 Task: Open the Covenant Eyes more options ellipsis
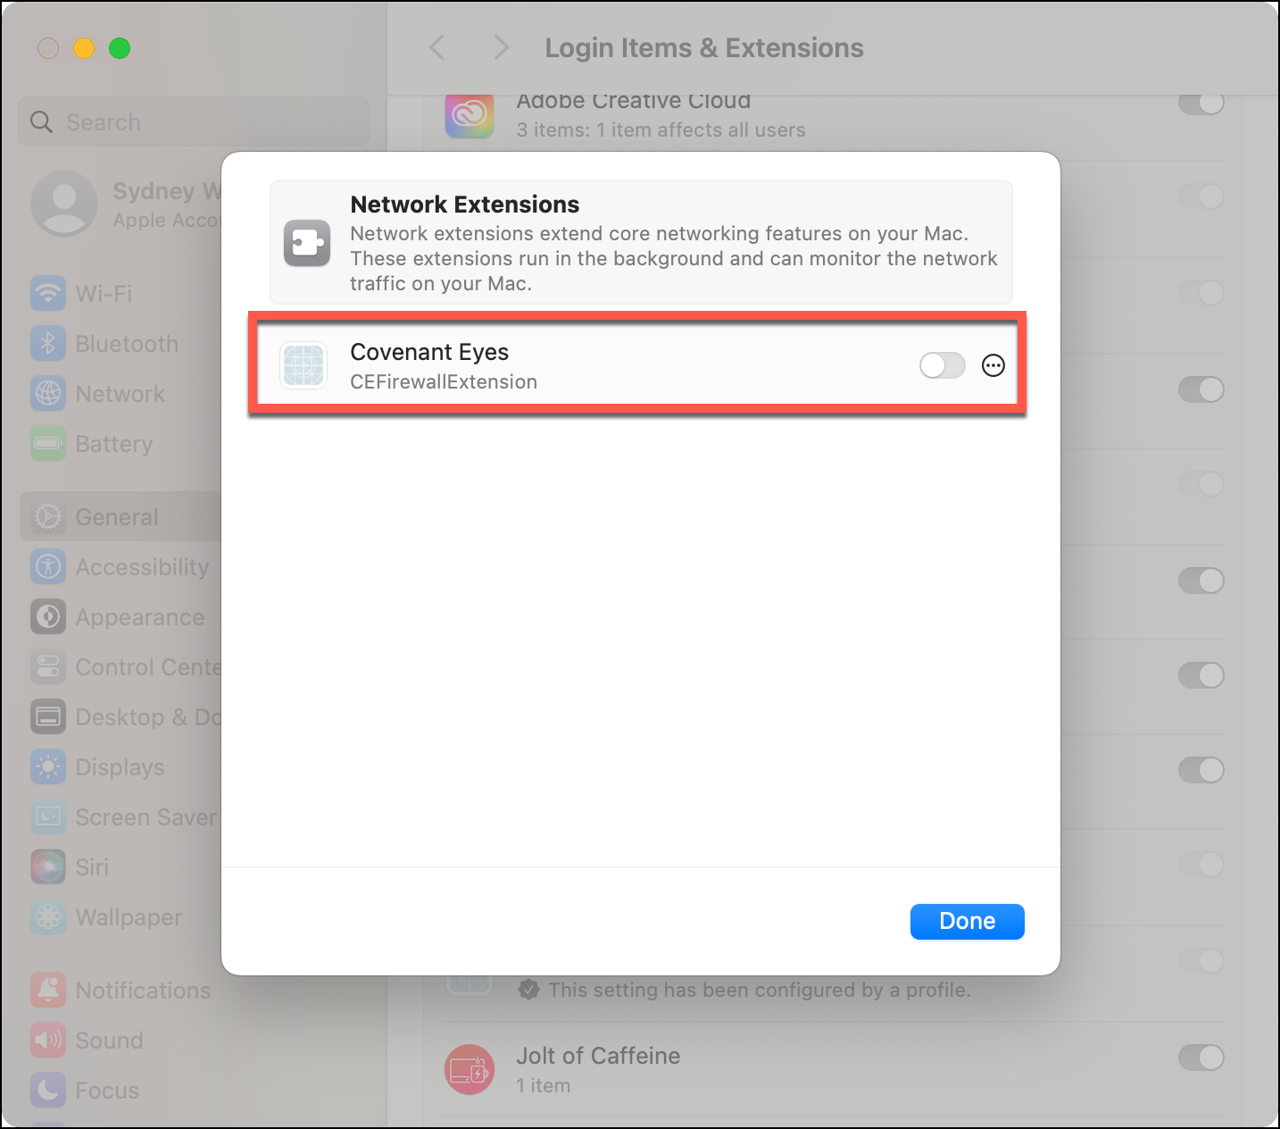993,365
